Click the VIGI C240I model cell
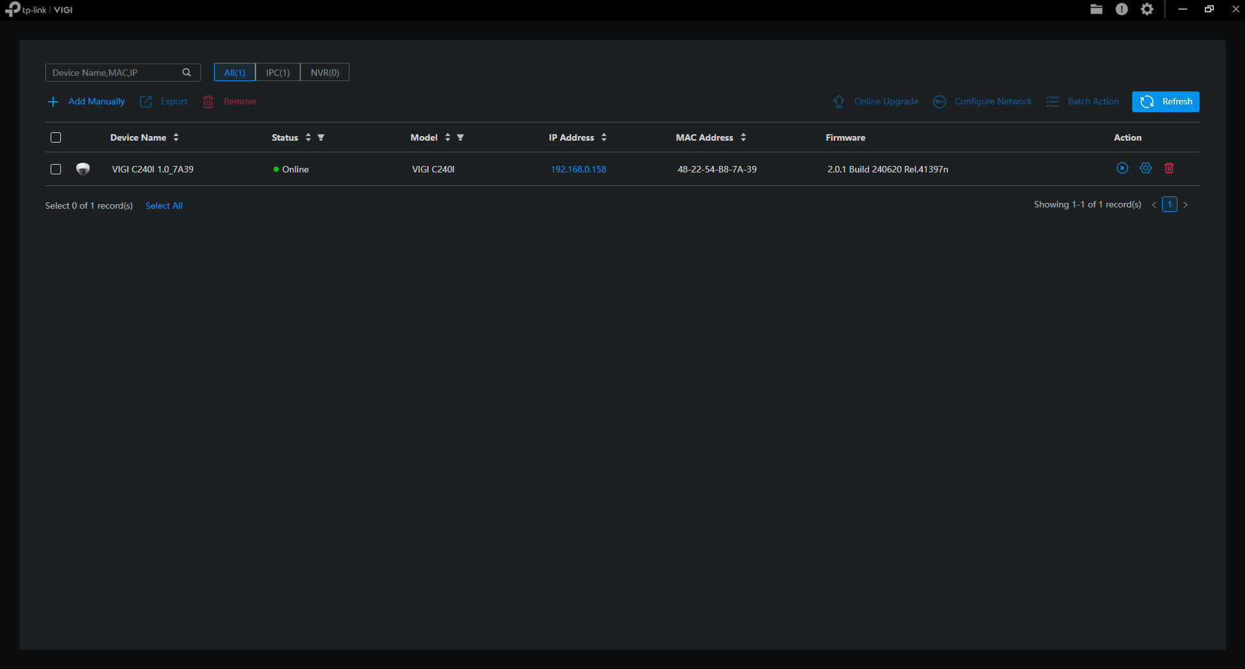The height and width of the screenshot is (669, 1245). pyautogui.click(x=433, y=169)
